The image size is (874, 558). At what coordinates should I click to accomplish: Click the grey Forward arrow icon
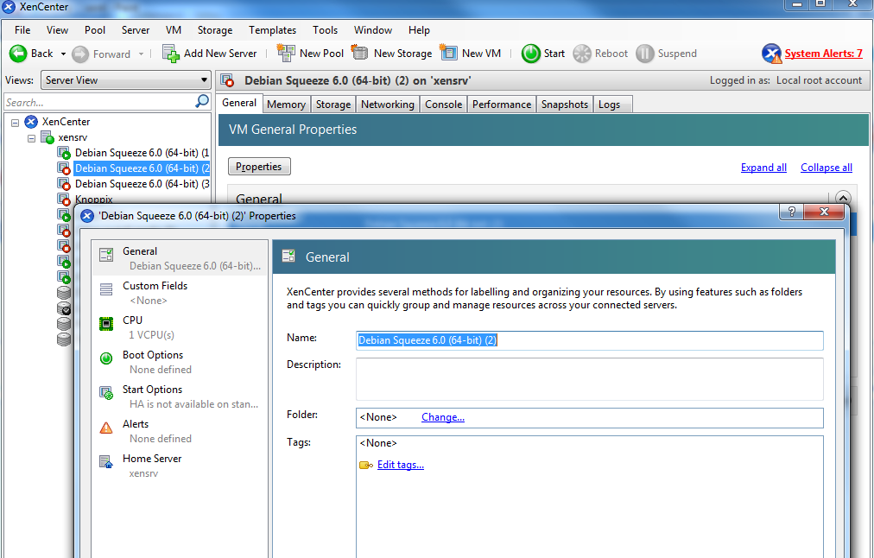coord(80,54)
